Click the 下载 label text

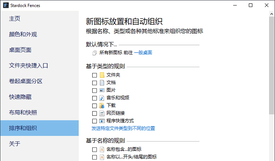(111, 106)
